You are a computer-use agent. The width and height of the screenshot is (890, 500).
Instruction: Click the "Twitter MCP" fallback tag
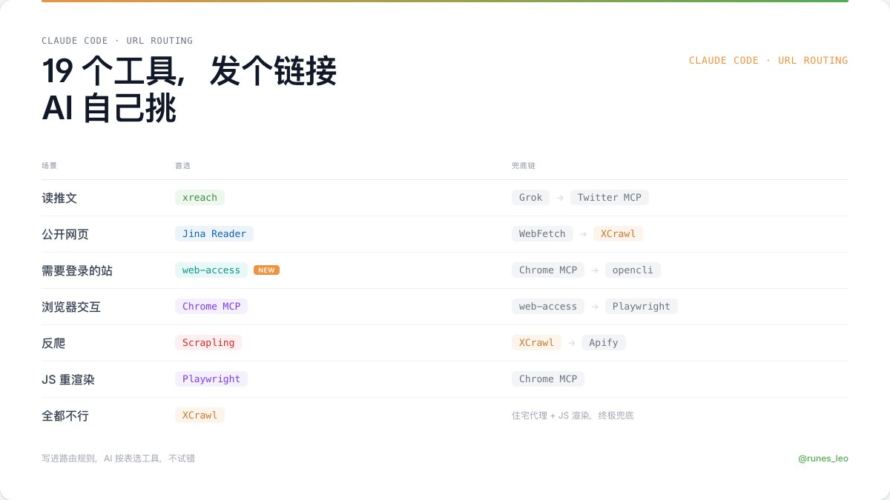point(610,197)
